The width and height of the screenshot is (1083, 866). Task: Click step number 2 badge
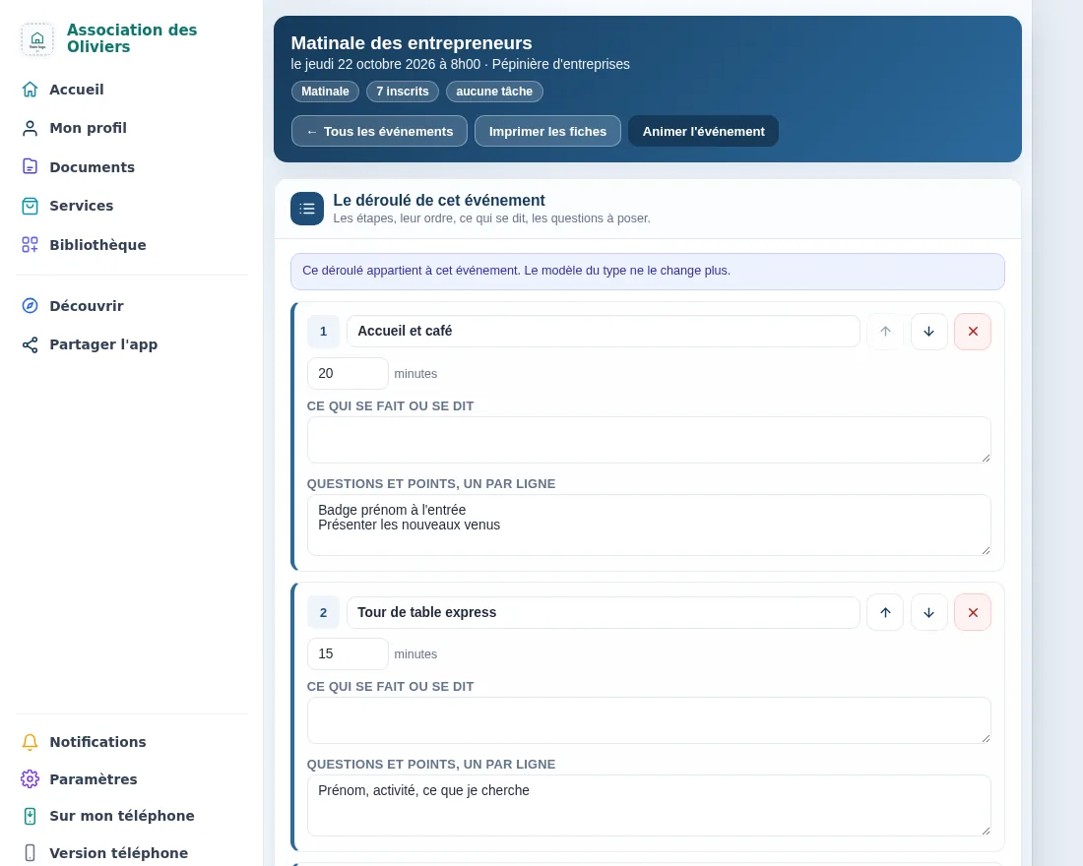coord(323,612)
